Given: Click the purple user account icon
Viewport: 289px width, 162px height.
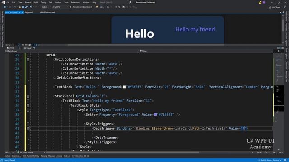Looking at the screenshot, I should pos(264,2).
